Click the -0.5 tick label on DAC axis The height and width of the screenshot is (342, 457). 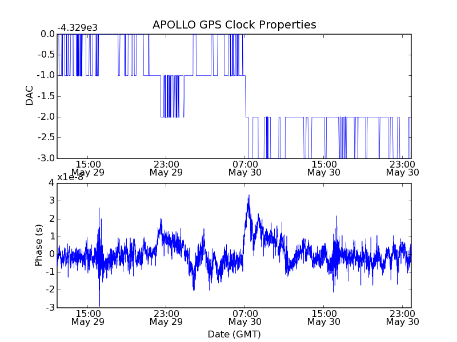coord(46,55)
